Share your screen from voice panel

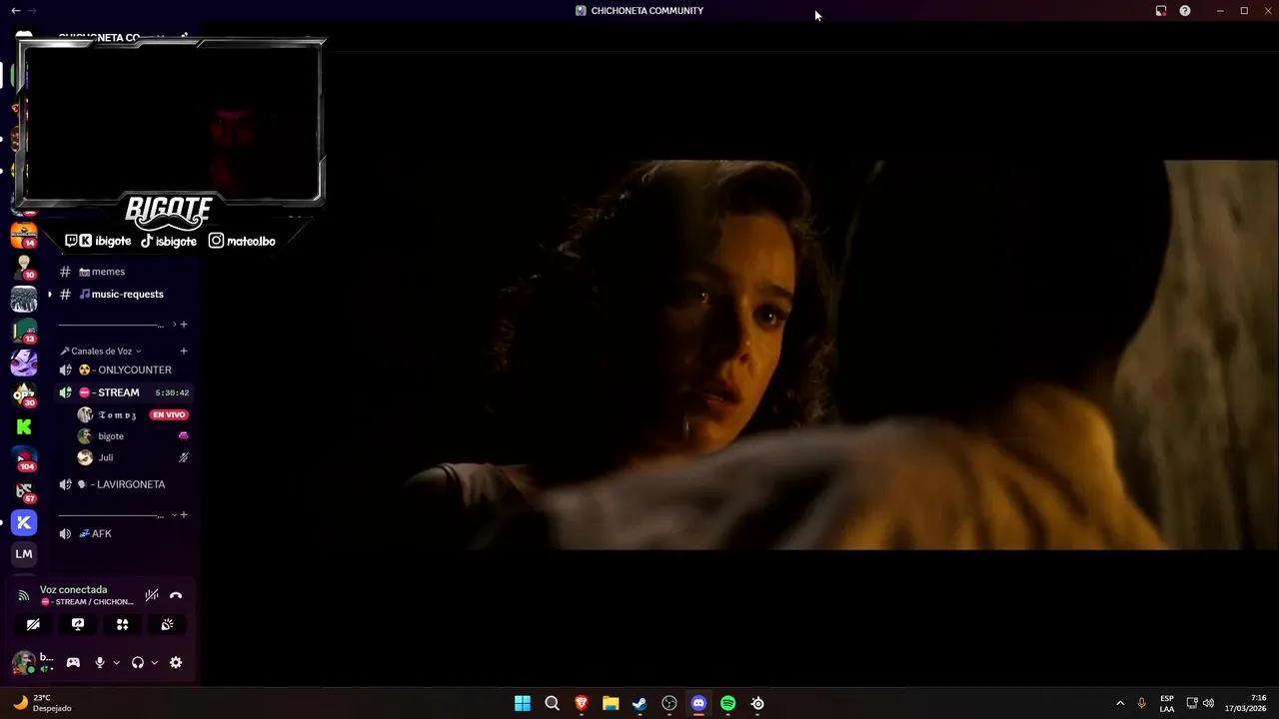78,624
